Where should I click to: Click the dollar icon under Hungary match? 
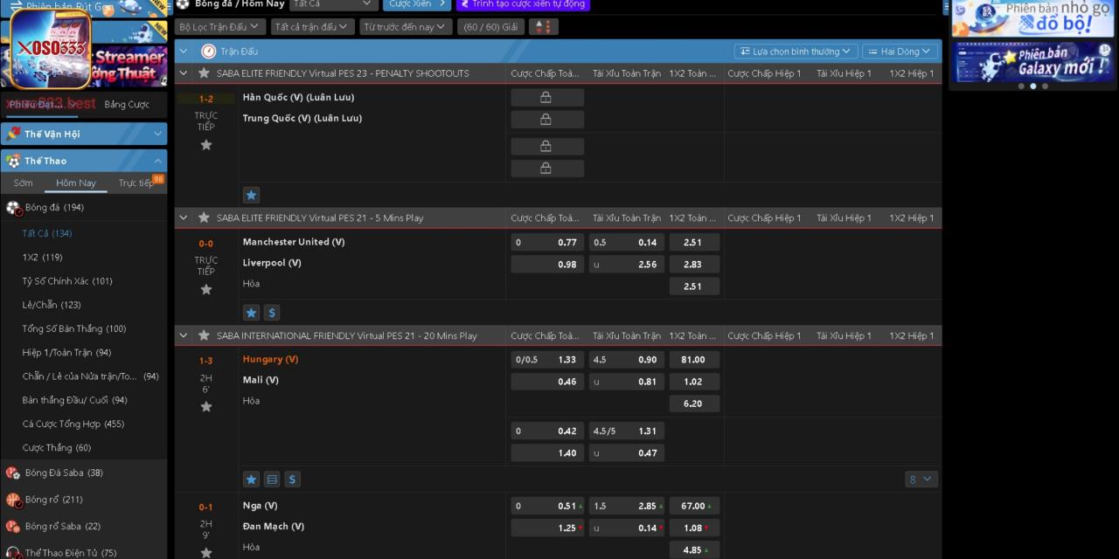click(x=293, y=480)
